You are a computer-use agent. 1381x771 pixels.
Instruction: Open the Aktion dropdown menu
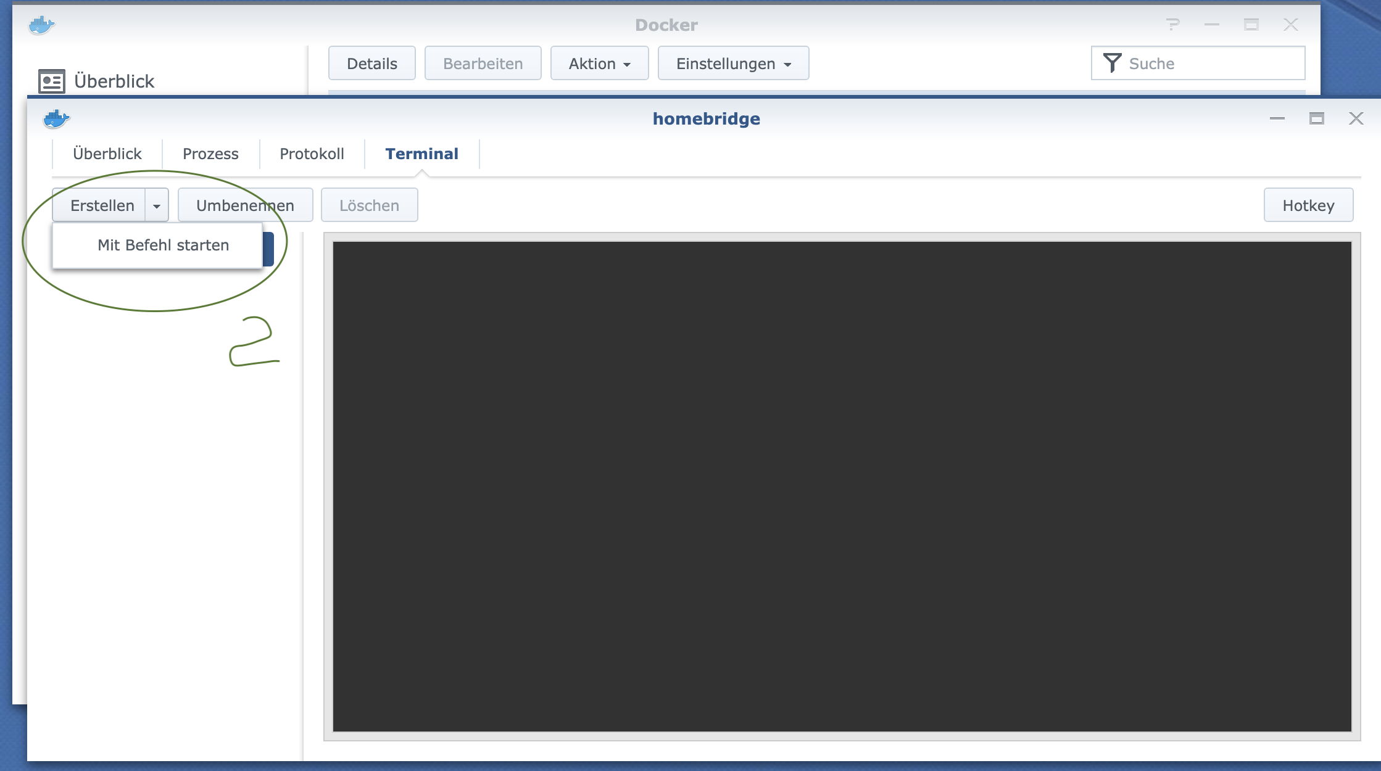coord(599,64)
